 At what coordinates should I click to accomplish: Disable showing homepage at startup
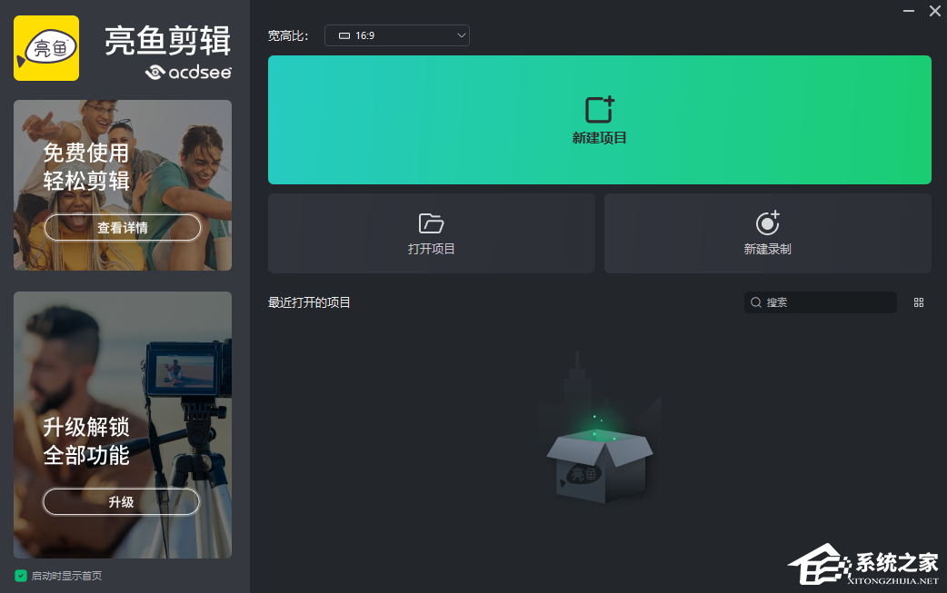point(22,576)
